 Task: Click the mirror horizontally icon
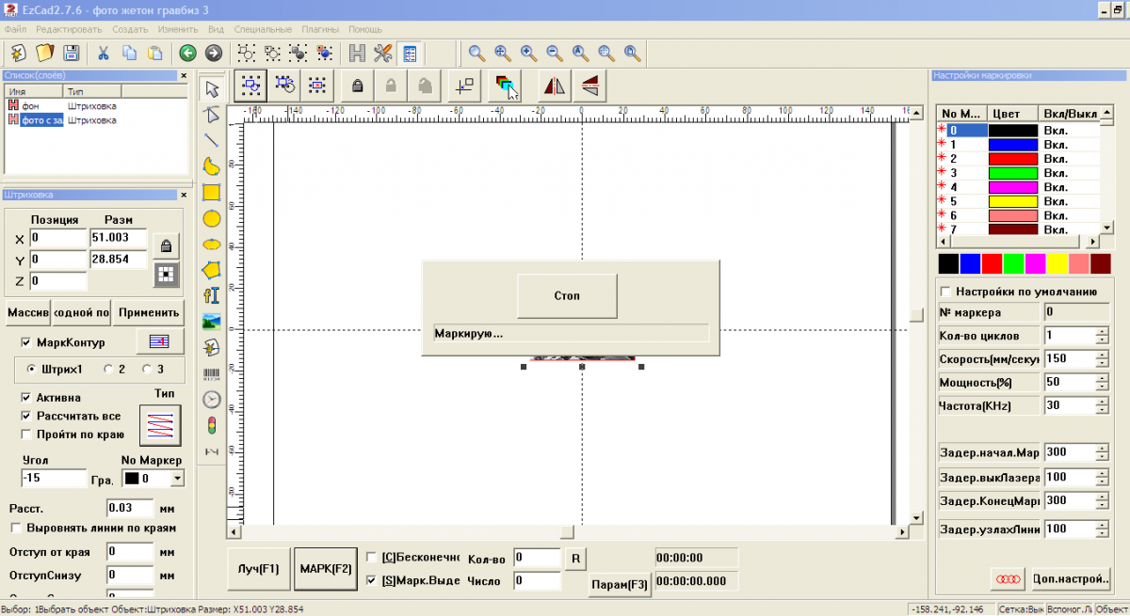coord(555,86)
